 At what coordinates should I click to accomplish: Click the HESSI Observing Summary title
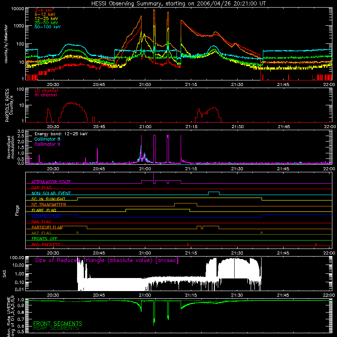(x=178, y=4)
